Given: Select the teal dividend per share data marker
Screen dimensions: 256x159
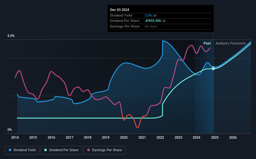Looking at the screenshot, I should [x=213, y=69].
